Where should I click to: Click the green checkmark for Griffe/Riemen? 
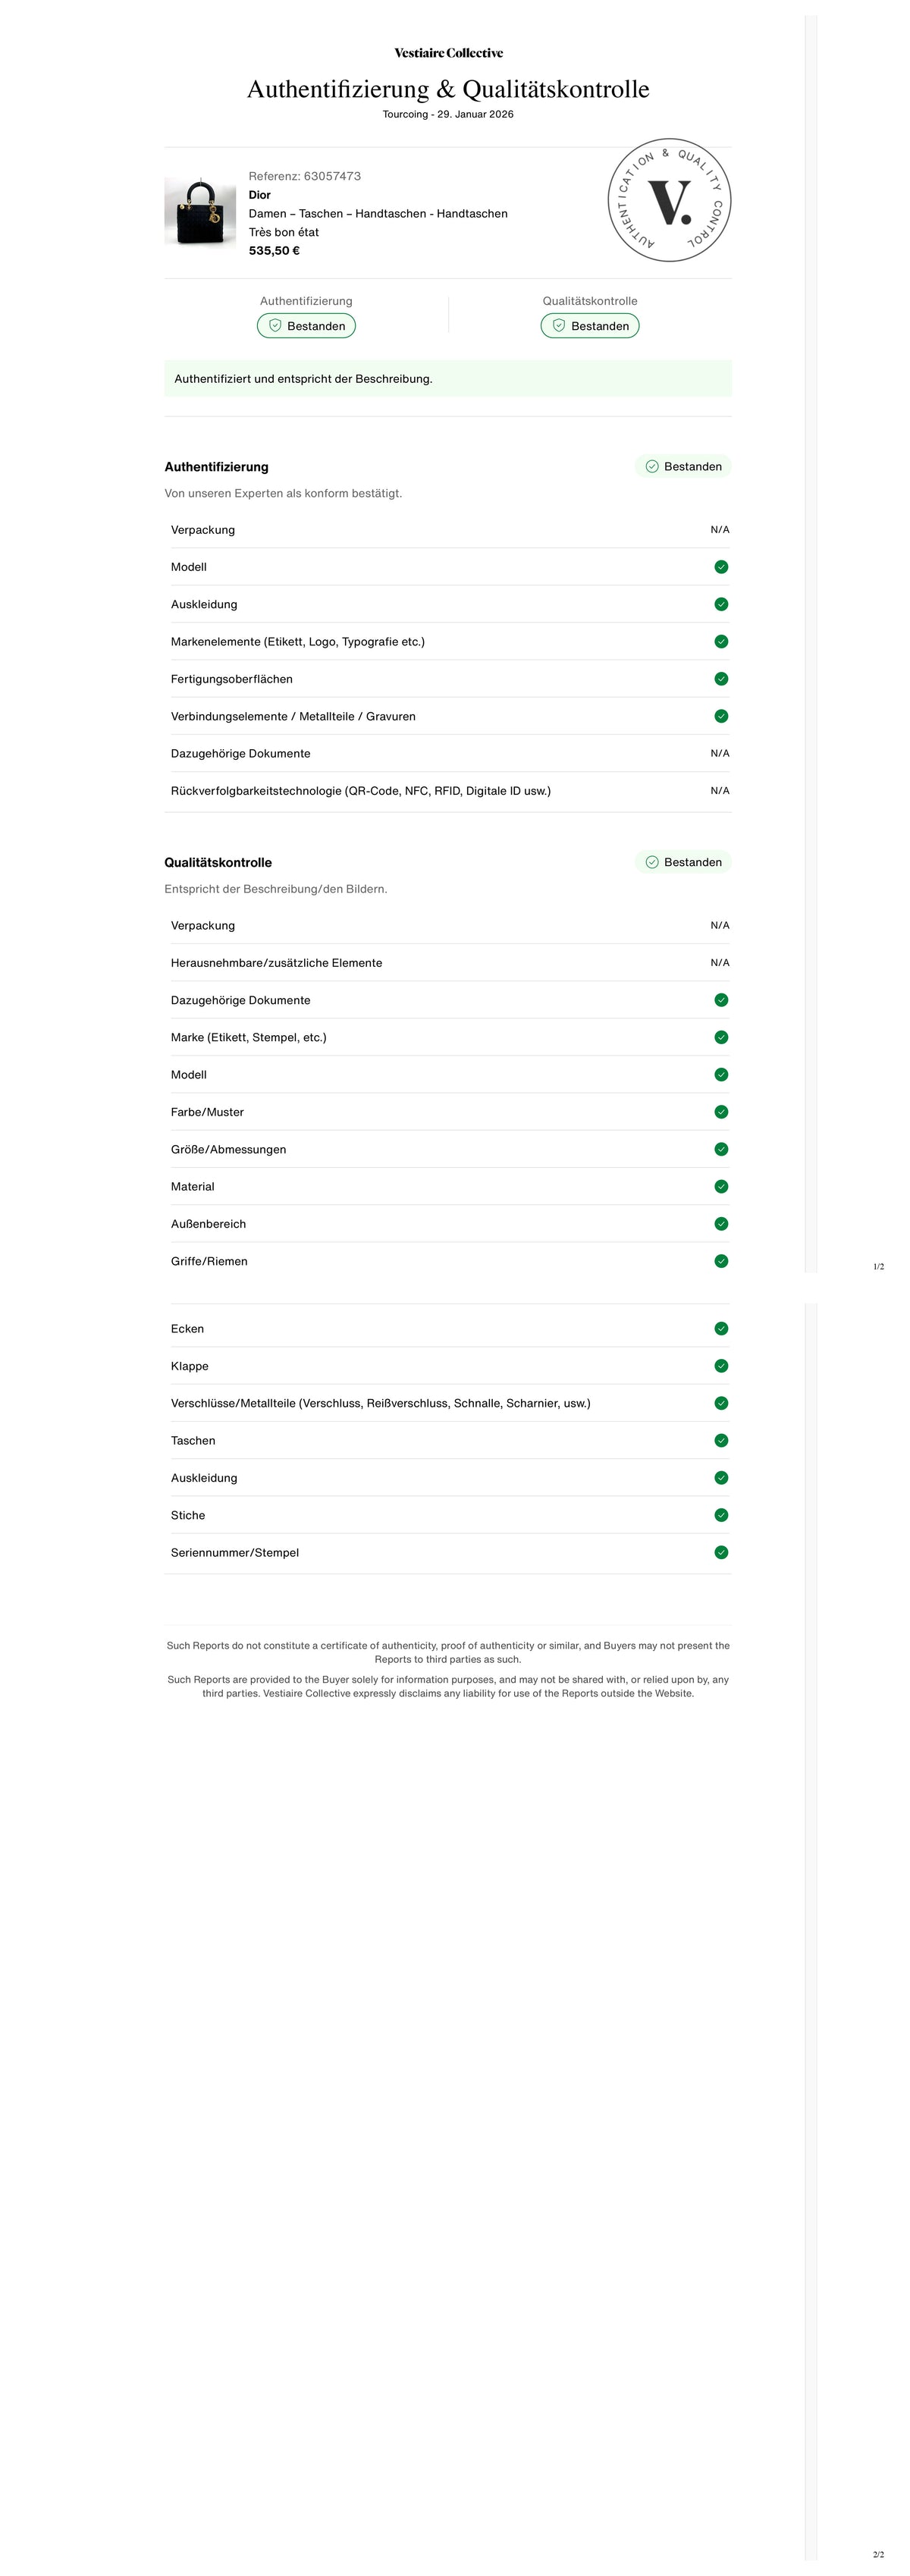click(721, 1262)
